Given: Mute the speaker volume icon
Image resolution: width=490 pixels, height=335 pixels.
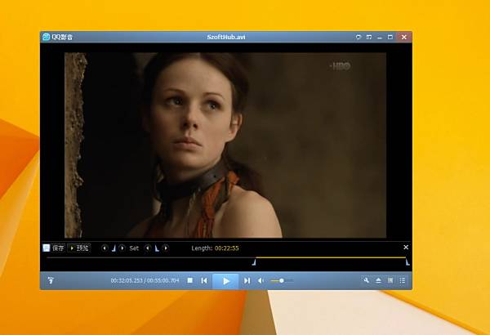Looking at the screenshot, I should (x=261, y=280).
